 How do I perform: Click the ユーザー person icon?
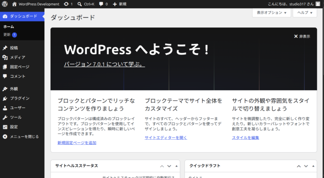[x=5, y=108]
